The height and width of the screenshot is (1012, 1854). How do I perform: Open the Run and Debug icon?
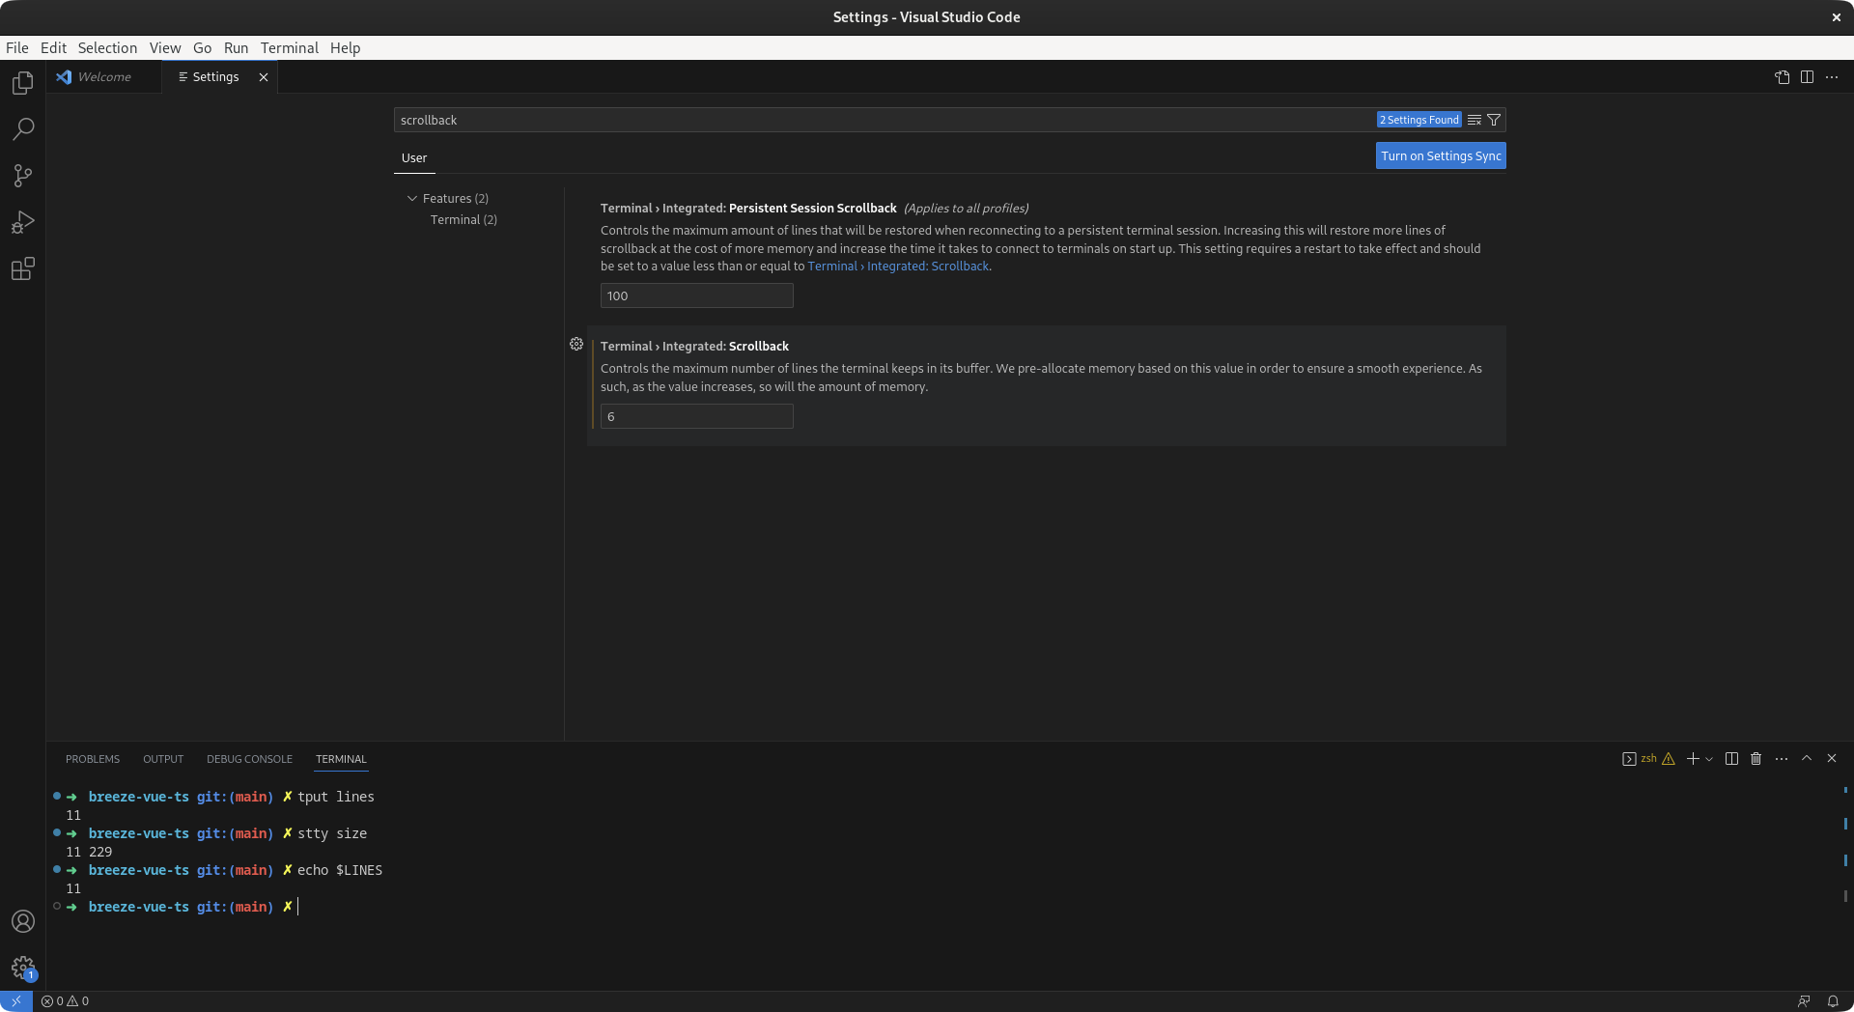click(x=22, y=222)
